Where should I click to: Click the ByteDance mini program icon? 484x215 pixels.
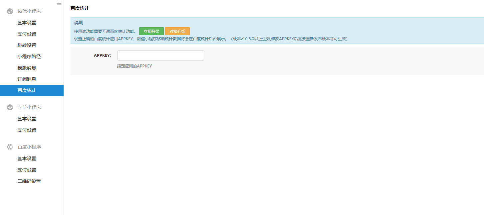coord(10,107)
